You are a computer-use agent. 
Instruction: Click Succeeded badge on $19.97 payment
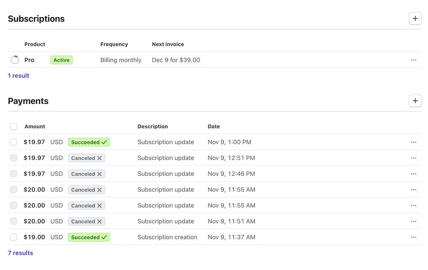coord(89,142)
